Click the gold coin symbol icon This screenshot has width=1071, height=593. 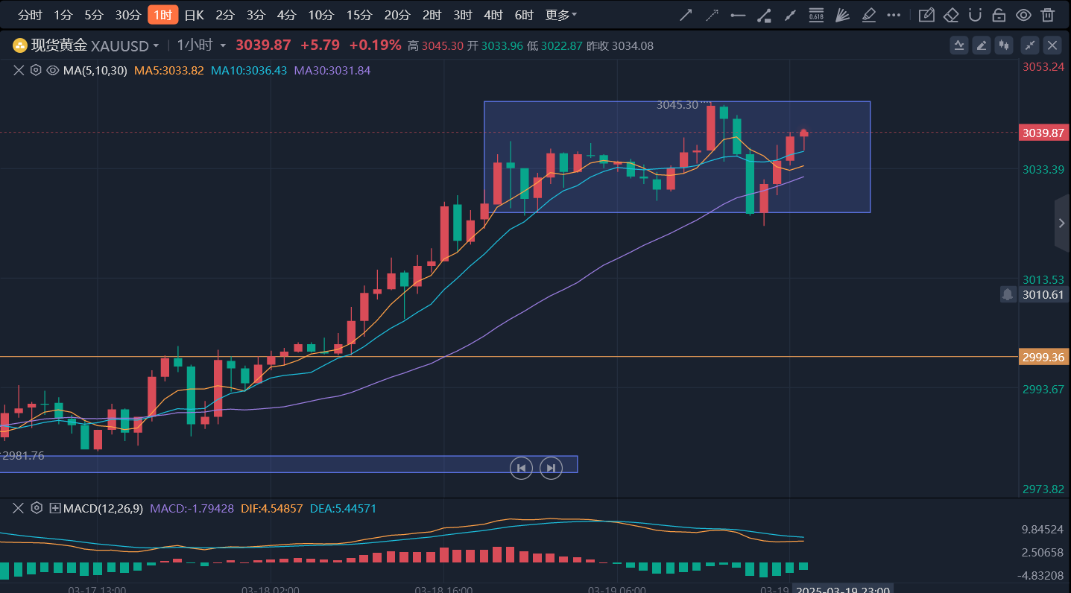pos(19,45)
